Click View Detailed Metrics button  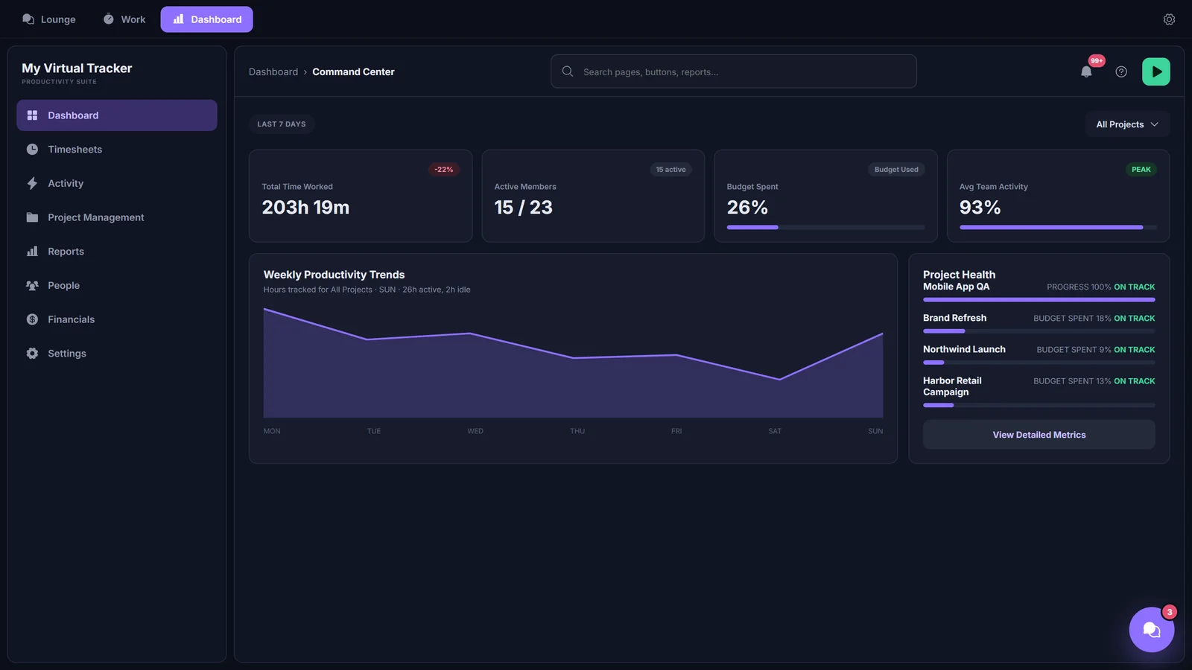click(x=1039, y=435)
